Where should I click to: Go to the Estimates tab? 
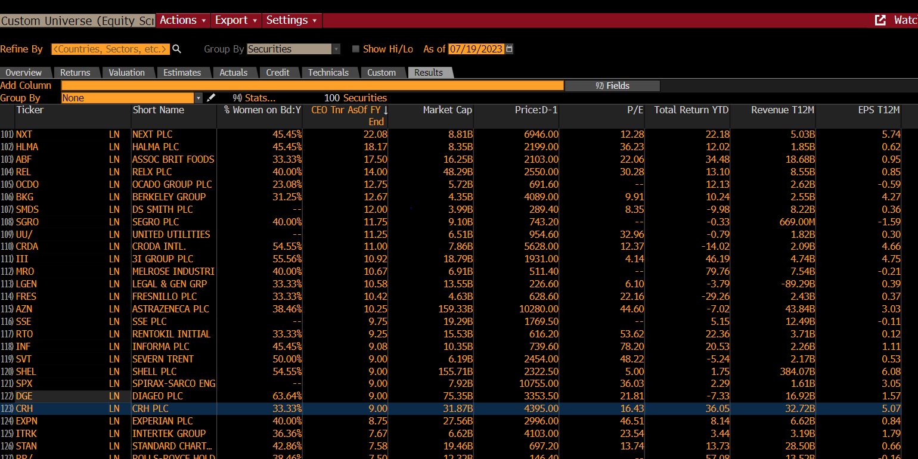(x=182, y=73)
